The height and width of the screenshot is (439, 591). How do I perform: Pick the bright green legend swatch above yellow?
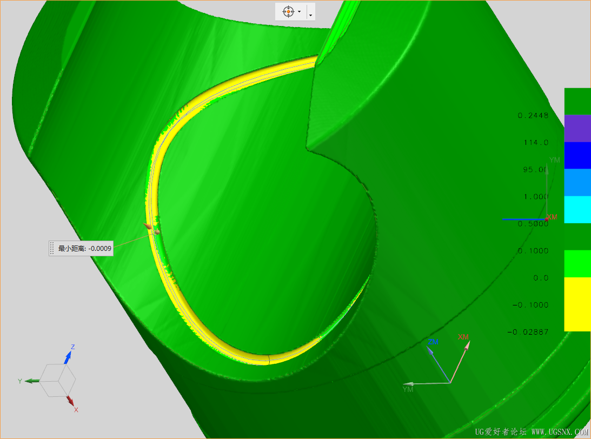(577, 264)
